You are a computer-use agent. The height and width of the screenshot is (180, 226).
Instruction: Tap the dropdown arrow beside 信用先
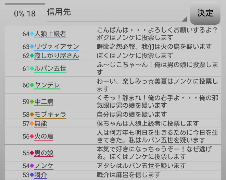[x=185, y=19]
